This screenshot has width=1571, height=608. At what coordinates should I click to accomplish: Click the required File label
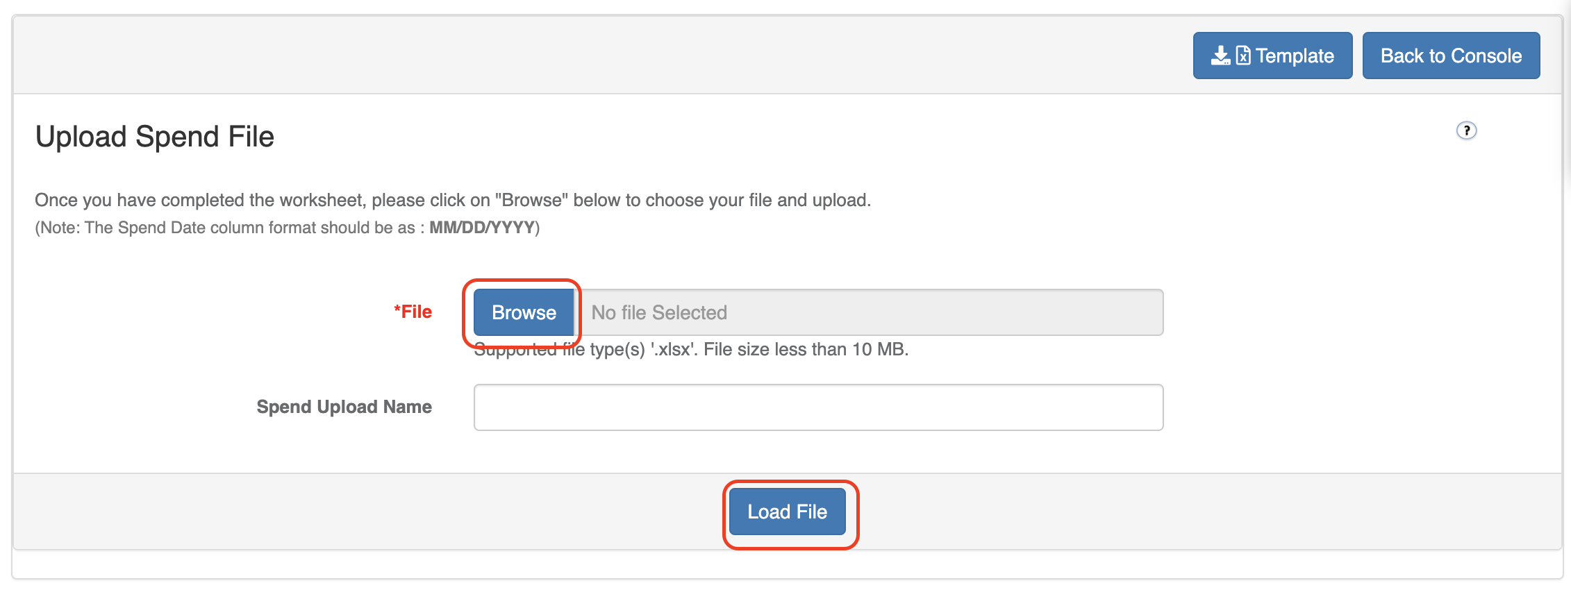pyautogui.click(x=417, y=312)
